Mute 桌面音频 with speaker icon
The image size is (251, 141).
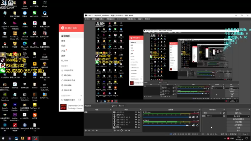tap(194, 125)
